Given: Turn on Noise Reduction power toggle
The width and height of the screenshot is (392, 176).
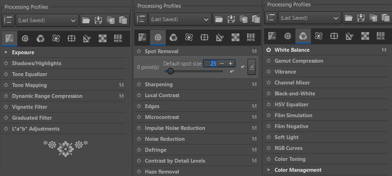Looking at the screenshot, I should click(x=139, y=139).
